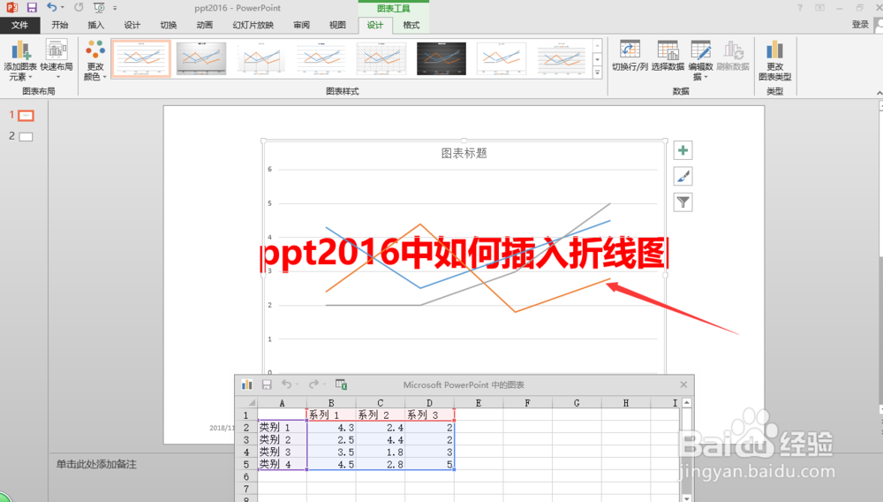The width and height of the screenshot is (883, 502).
Task: Click the chart filters funnel button
Action: click(683, 202)
